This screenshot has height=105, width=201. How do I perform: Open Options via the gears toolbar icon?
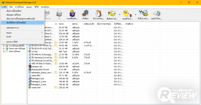85,13
